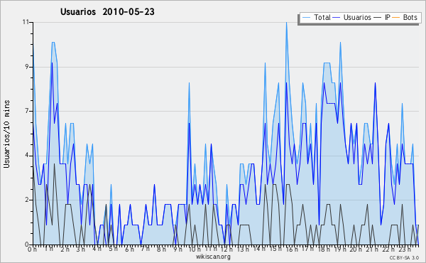This screenshot has width=426, height=263.
Task: Click the x-axis label '5 h'
Action: 113,249
